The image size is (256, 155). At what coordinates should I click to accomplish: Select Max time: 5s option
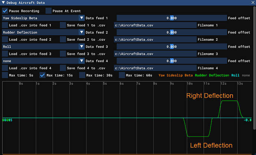point(5,75)
